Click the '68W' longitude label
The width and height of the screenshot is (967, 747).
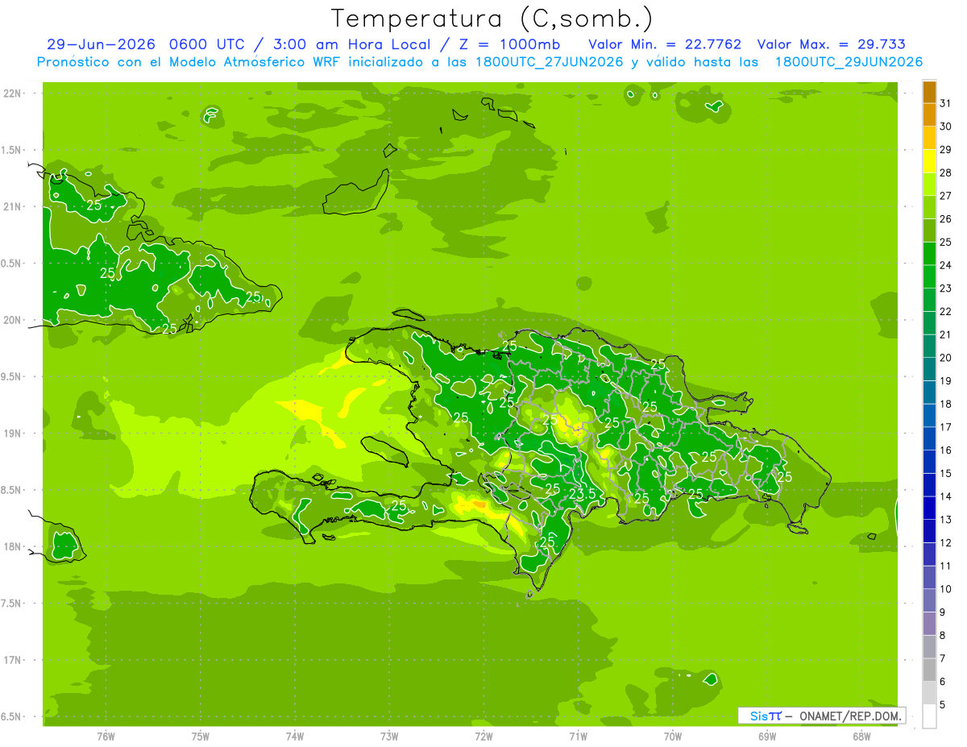coord(861,736)
